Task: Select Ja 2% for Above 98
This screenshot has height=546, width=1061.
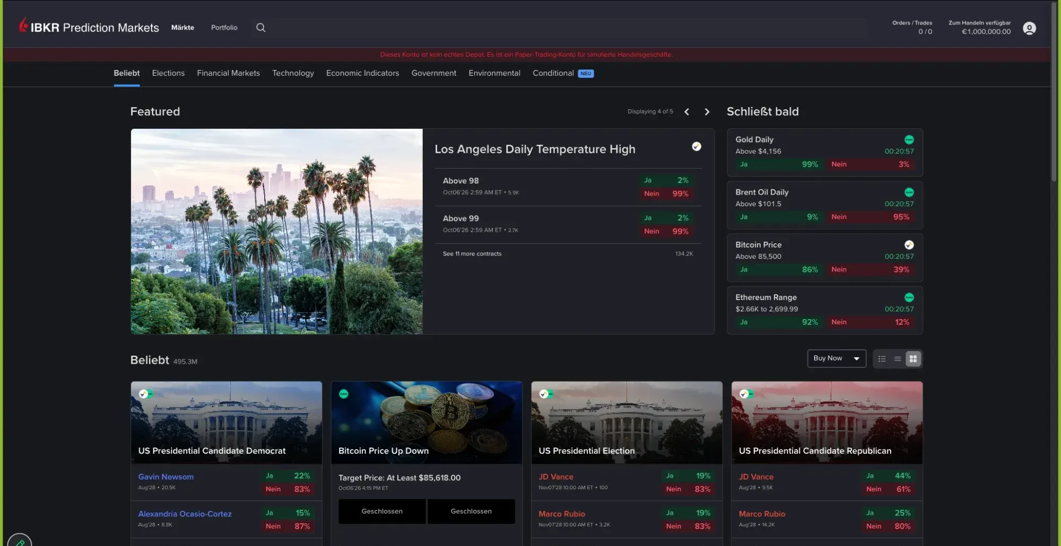Action: click(x=666, y=180)
